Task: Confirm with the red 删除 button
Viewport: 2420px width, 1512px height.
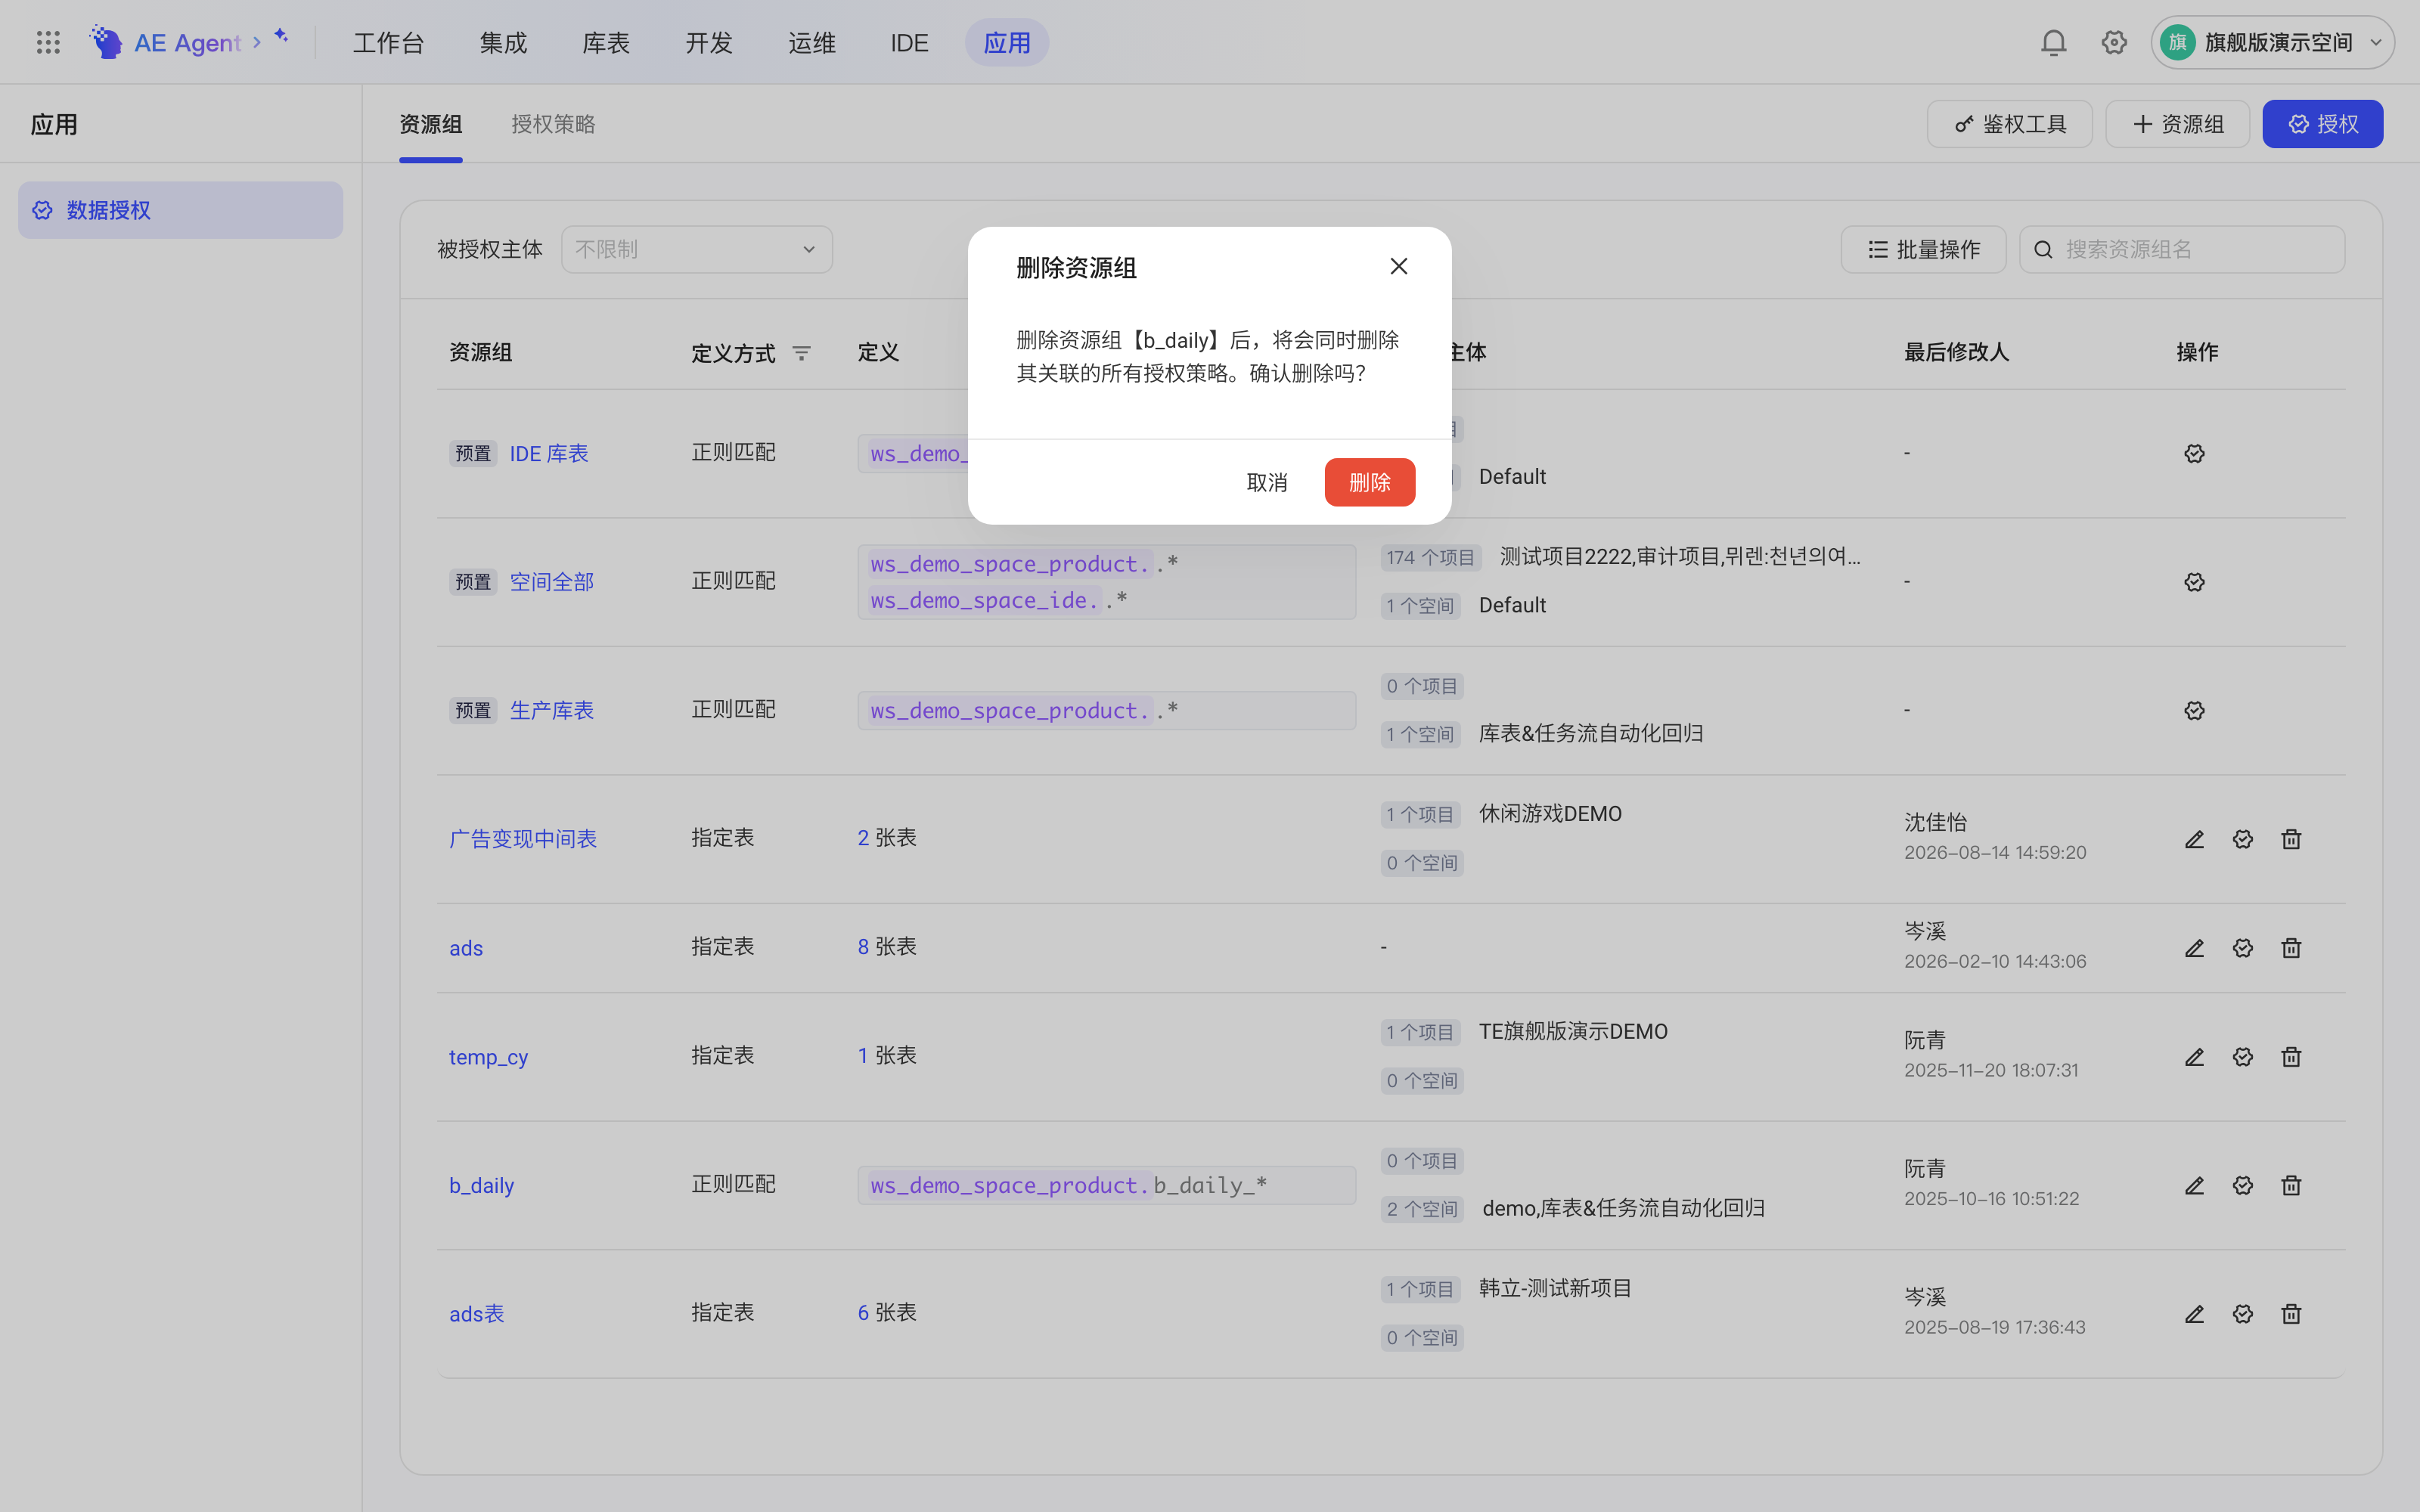Action: coord(1369,482)
